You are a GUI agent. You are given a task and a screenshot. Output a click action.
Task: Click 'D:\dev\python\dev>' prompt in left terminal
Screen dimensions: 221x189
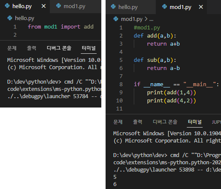click(34, 82)
